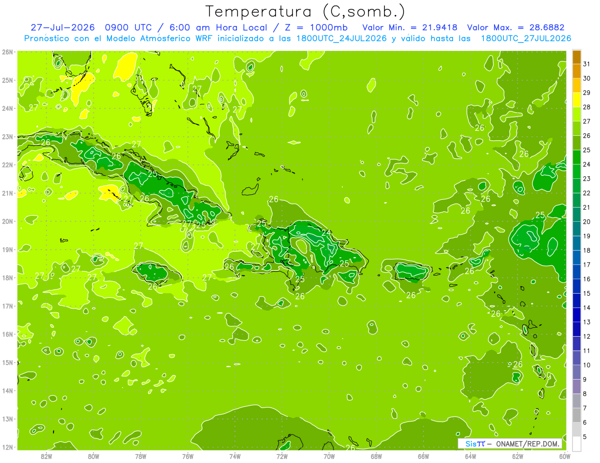The image size is (600, 463).
Task: Click the yellow color-scale swatch between 28 and 29
Action: point(576,100)
